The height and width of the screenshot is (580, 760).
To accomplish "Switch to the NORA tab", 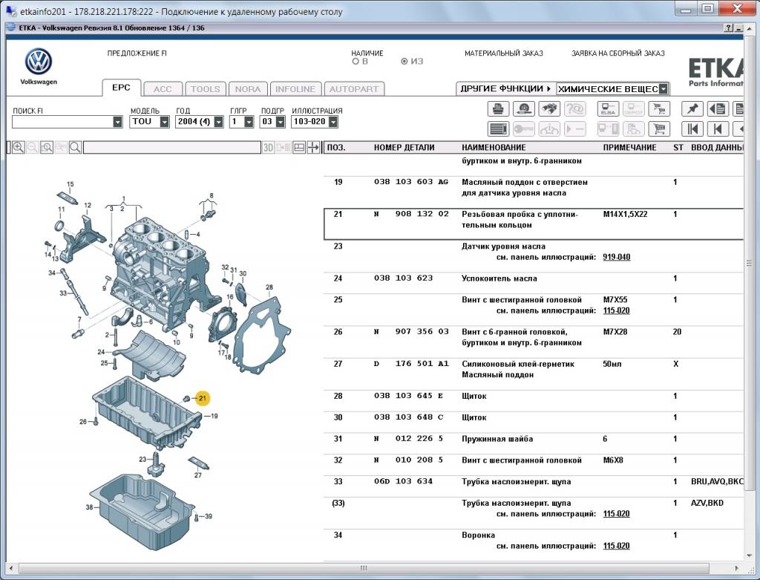I will pyautogui.click(x=248, y=89).
